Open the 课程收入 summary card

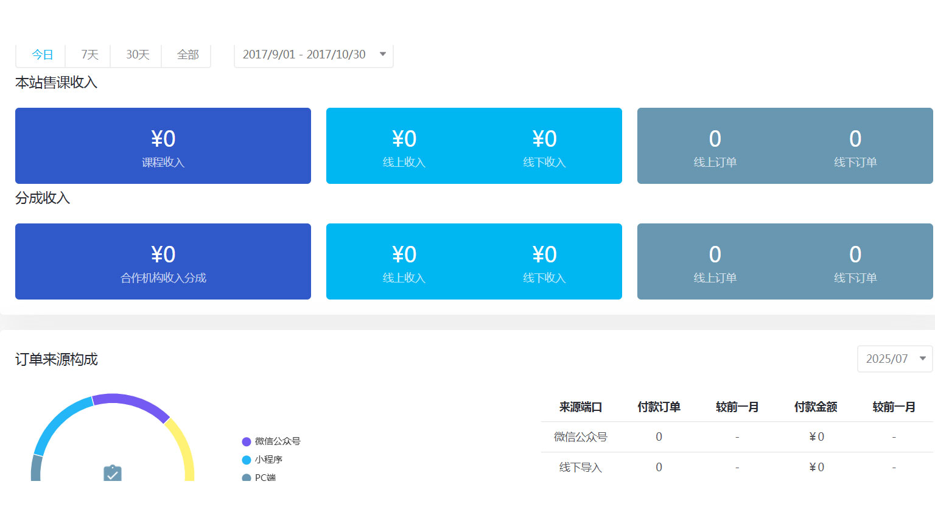(163, 146)
